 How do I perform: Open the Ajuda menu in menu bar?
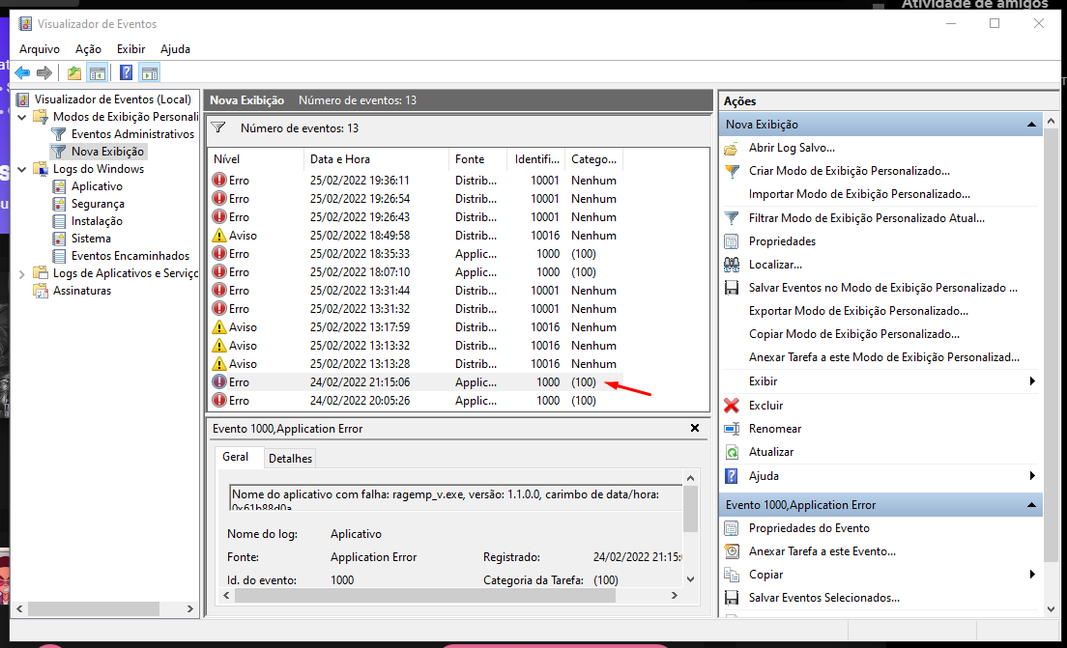175,49
